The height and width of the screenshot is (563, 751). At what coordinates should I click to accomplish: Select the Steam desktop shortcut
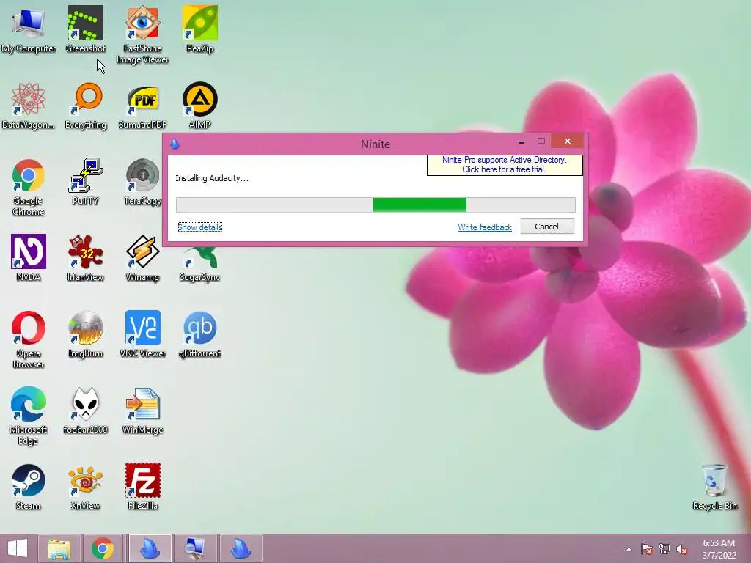coord(29,487)
